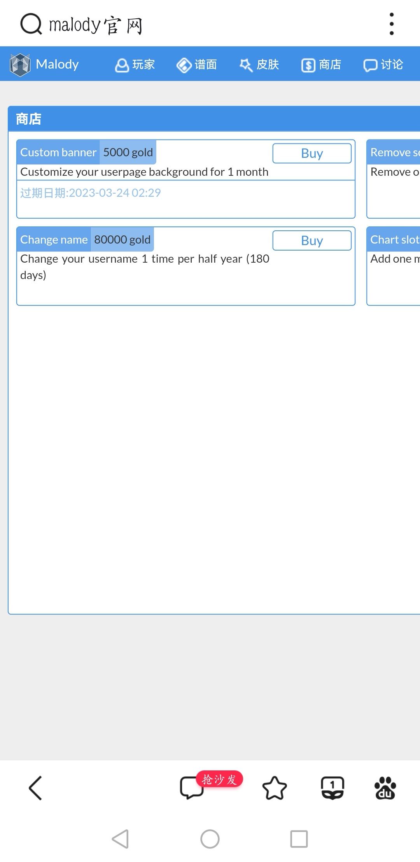Click the Malody hexagon logo
420x862 pixels.
point(20,64)
